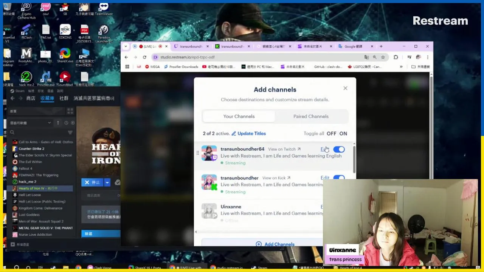Click the transunboundher64 Twitch avatar
This screenshot has height=272, width=484.
(x=209, y=153)
